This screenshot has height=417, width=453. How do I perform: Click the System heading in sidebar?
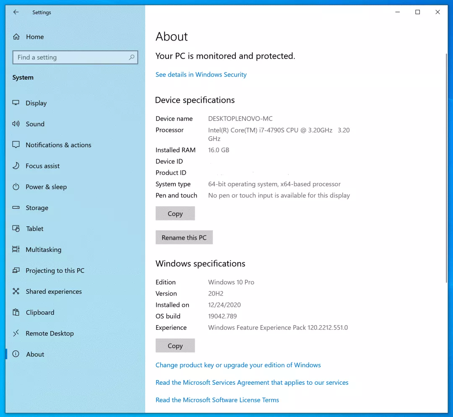23,78
